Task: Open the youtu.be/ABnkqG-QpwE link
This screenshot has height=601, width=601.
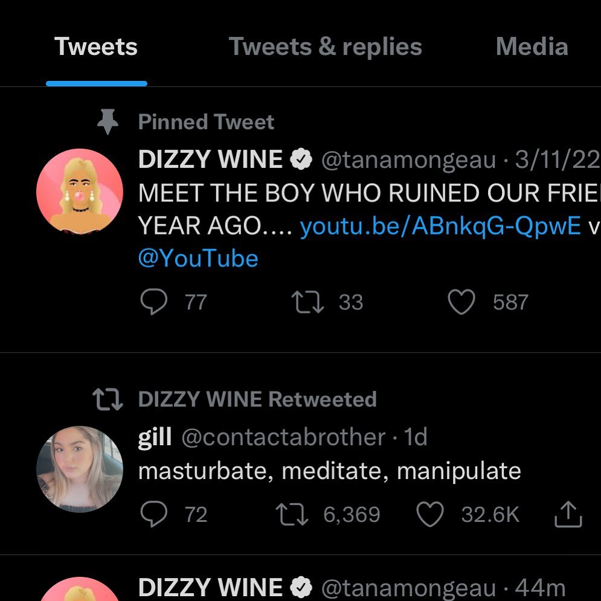Action: pos(440,226)
